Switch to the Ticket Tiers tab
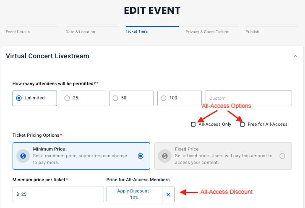The height and width of the screenshot is (208, 305). tap(137, 31)
